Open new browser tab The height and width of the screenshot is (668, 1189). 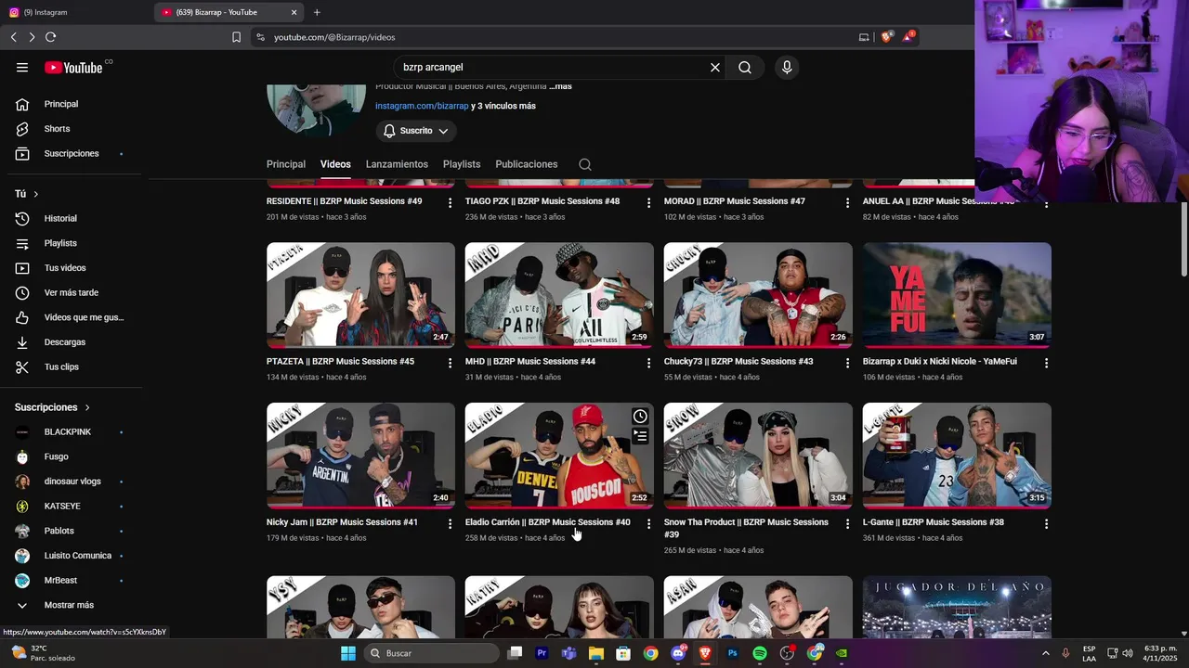317,12
